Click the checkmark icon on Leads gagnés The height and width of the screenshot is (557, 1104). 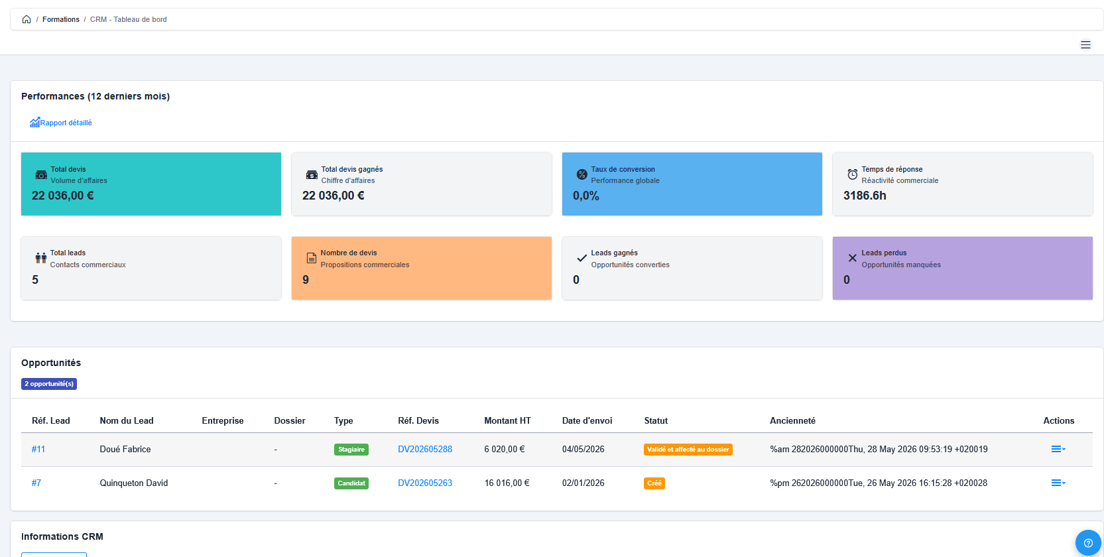[x=582, y=258]
